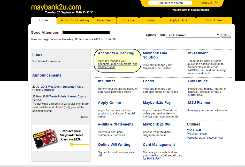
Task: Open the Investment tab
Action: click(105, 20)
